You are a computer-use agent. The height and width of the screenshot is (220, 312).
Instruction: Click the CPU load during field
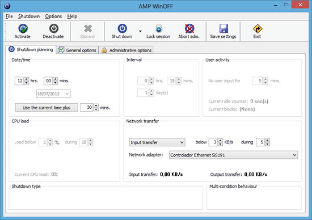point(83,142)
